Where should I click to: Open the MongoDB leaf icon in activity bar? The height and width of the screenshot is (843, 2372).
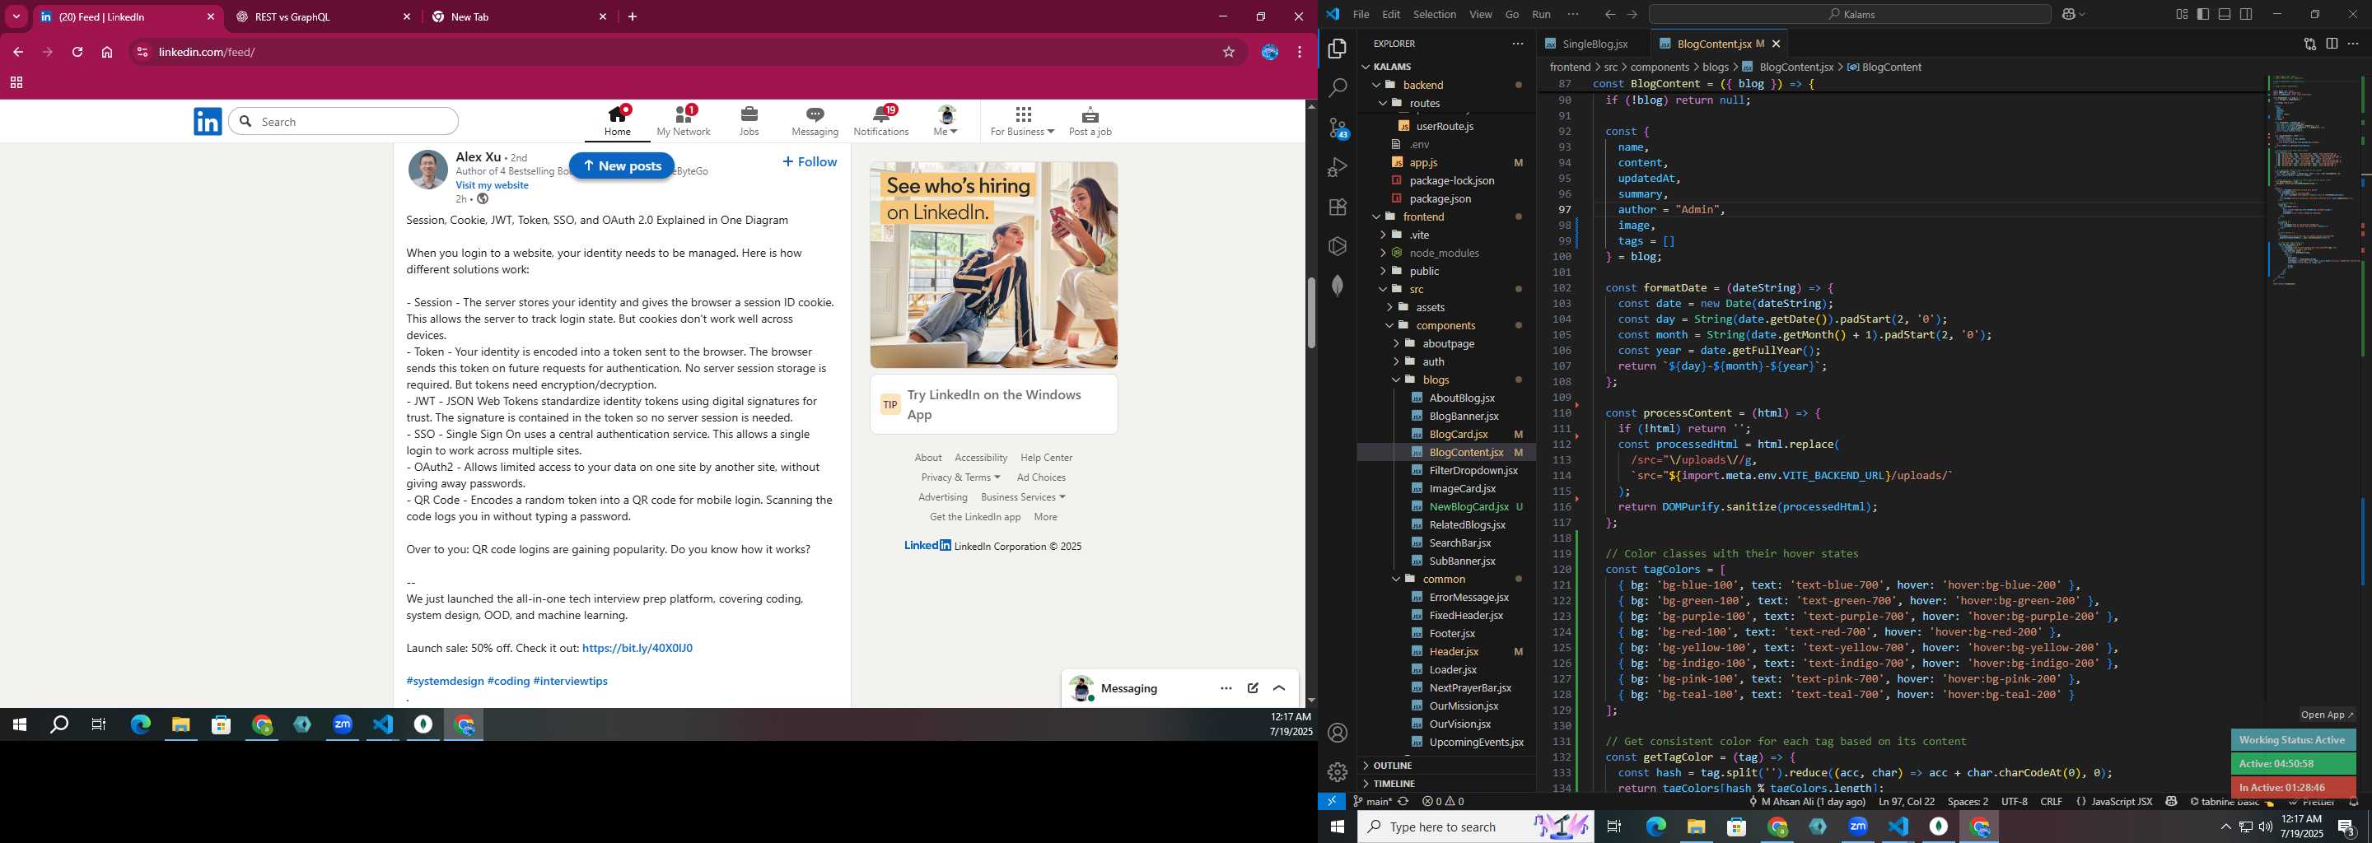click(1338, 286)
